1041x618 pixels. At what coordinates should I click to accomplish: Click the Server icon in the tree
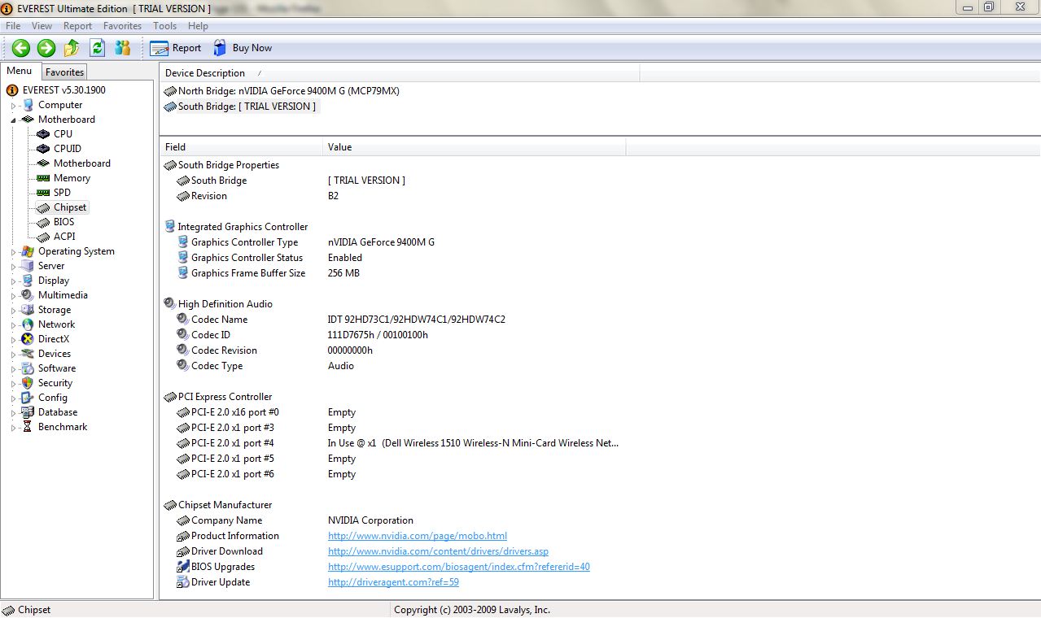point(28,266)
